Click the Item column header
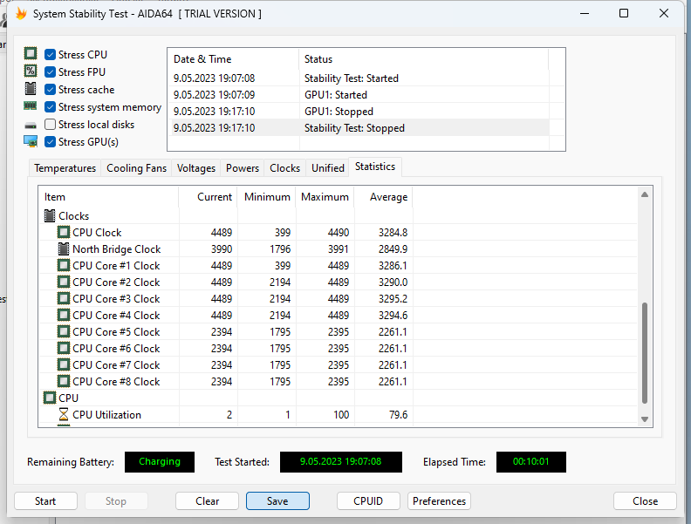The image size is (691, 524). [x=108, y=197]
